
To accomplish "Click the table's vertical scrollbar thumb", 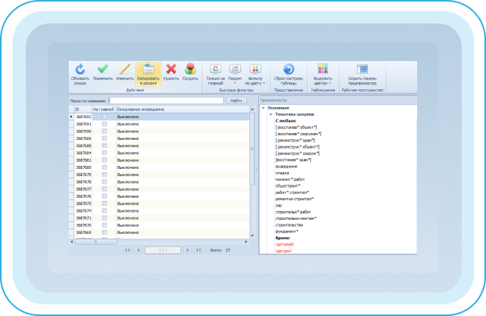I will 252,149.
